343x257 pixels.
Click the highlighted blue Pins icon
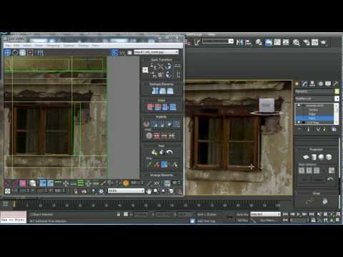[x=164, y=164]
